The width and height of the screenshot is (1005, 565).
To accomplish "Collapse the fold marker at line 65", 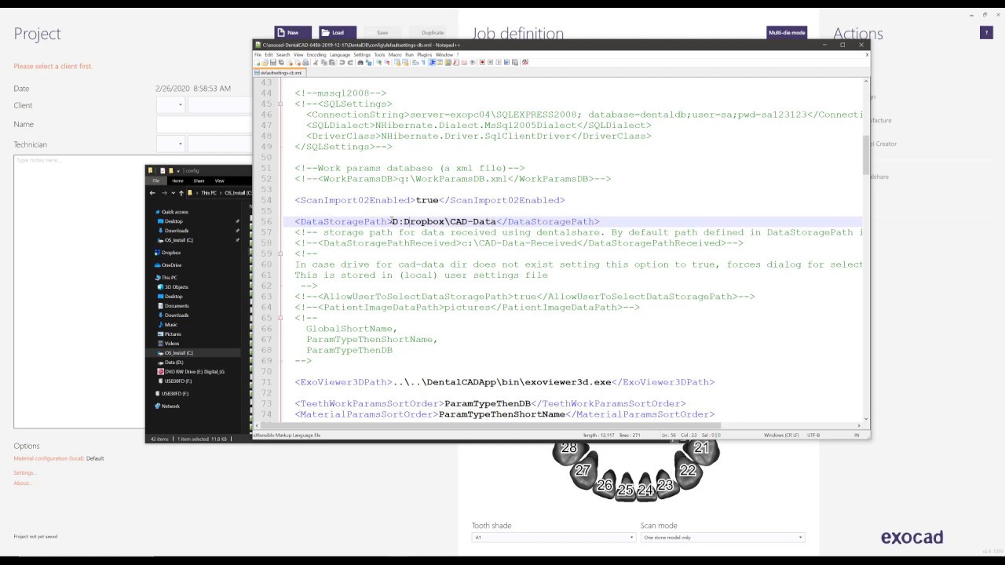I will (x=280, y=318).
